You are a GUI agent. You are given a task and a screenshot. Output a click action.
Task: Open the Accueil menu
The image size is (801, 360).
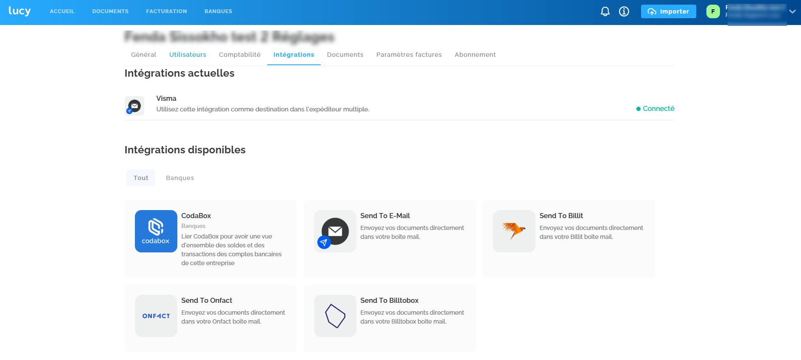pyautogui.click(x=62, y=11)
